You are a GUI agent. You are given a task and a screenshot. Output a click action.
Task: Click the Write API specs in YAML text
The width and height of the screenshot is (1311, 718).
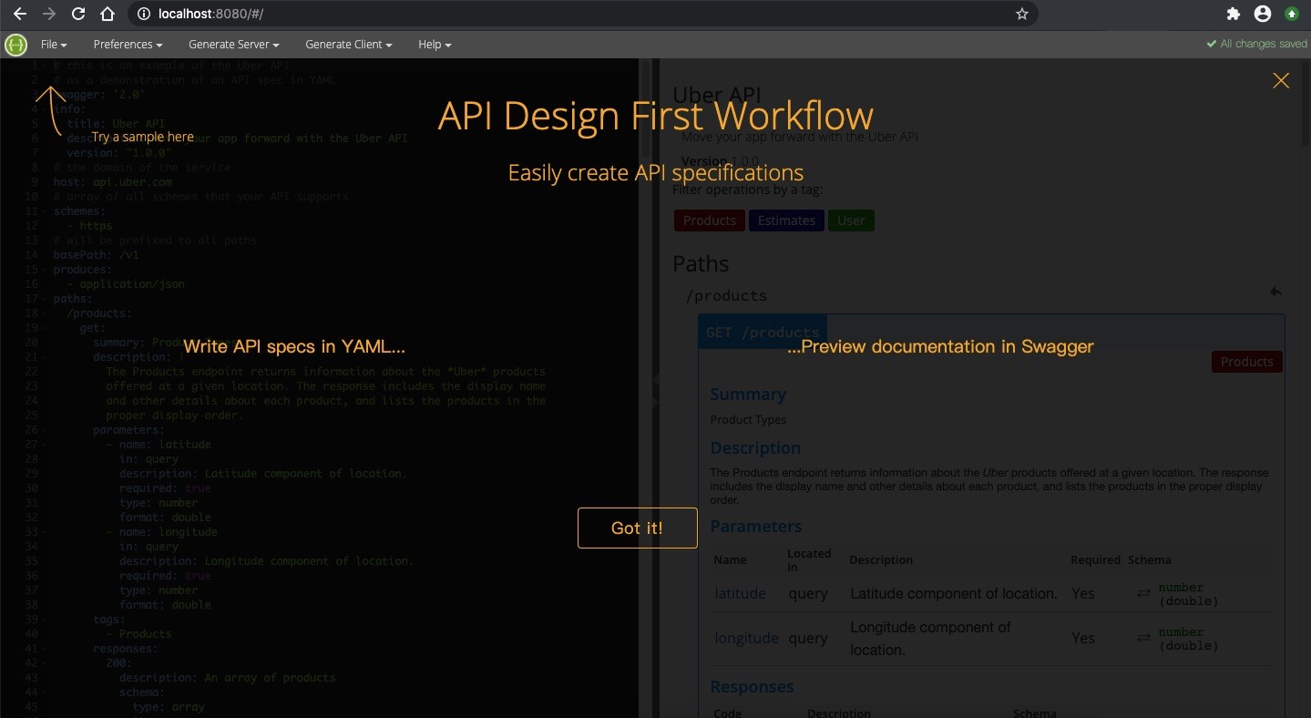pyautogui.click(x=293, y=346)
